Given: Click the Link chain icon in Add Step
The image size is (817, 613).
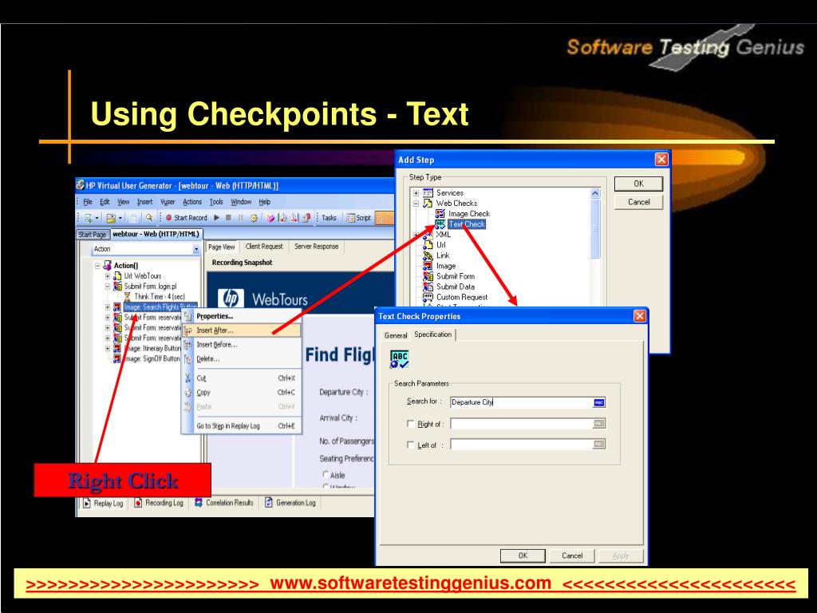Looking at the screenshot, I should [428, 255].
